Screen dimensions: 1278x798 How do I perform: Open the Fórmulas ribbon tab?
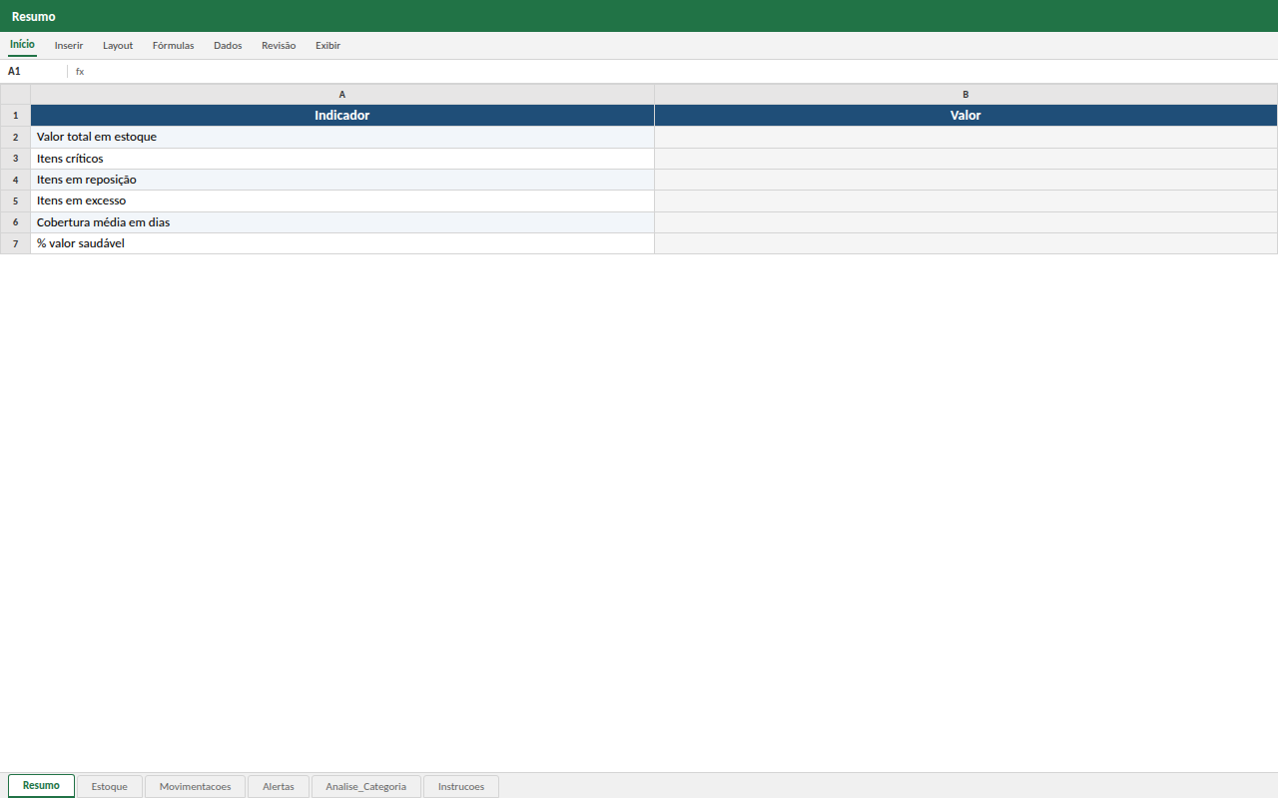click(173, 46)
